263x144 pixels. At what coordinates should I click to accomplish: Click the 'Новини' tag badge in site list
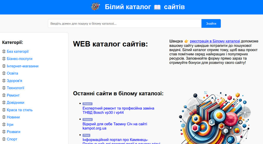(x=88, y=120)
